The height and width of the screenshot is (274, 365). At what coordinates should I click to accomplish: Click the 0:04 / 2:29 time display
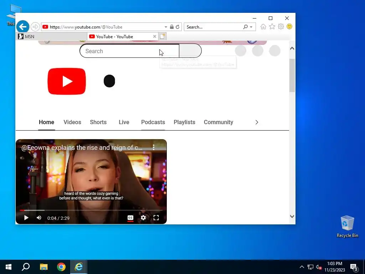(x=58, y=218)
